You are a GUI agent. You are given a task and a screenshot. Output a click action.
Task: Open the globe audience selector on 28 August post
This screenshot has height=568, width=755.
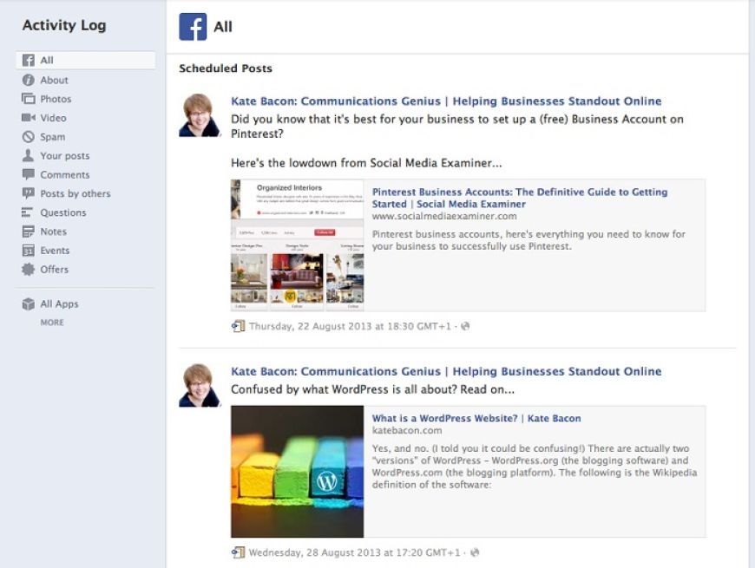pyautogui.click(x=475, y=552)
